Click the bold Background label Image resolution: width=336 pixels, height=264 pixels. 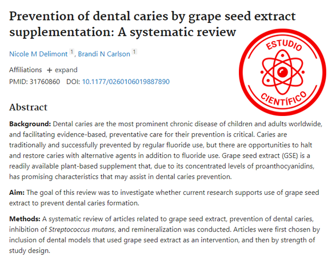[x=30, y=124]
